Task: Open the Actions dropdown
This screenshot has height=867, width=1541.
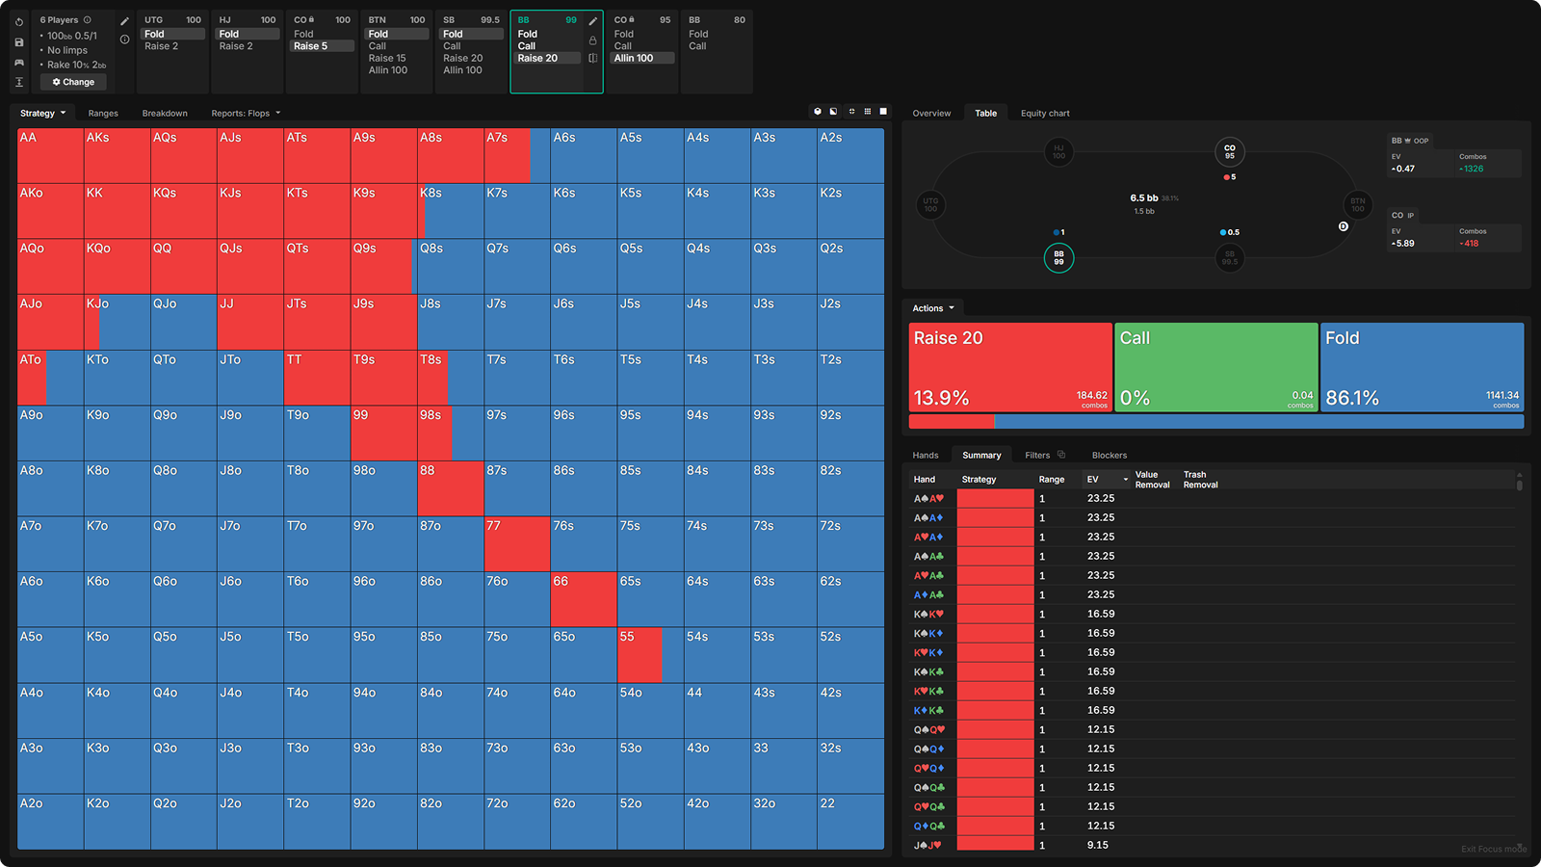Action: (x=932, y=308)
